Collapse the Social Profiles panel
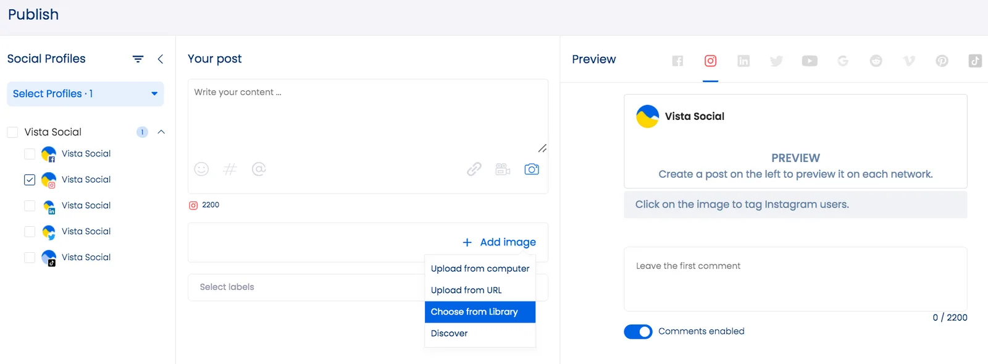 [x=161, y=59]
